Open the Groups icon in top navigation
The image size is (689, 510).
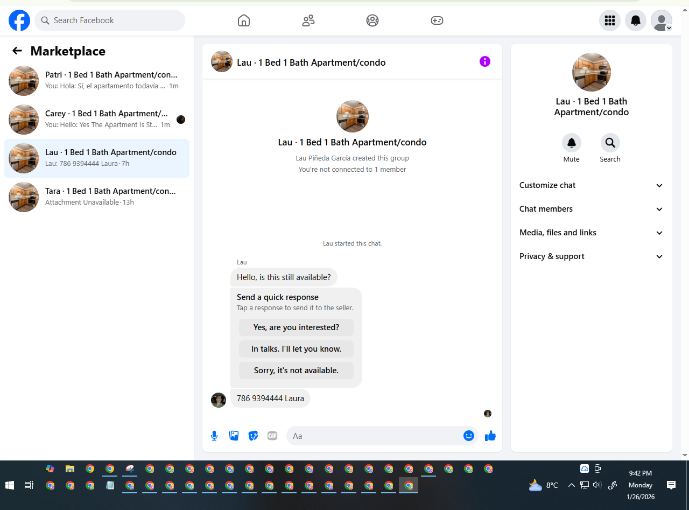[372, 20]
